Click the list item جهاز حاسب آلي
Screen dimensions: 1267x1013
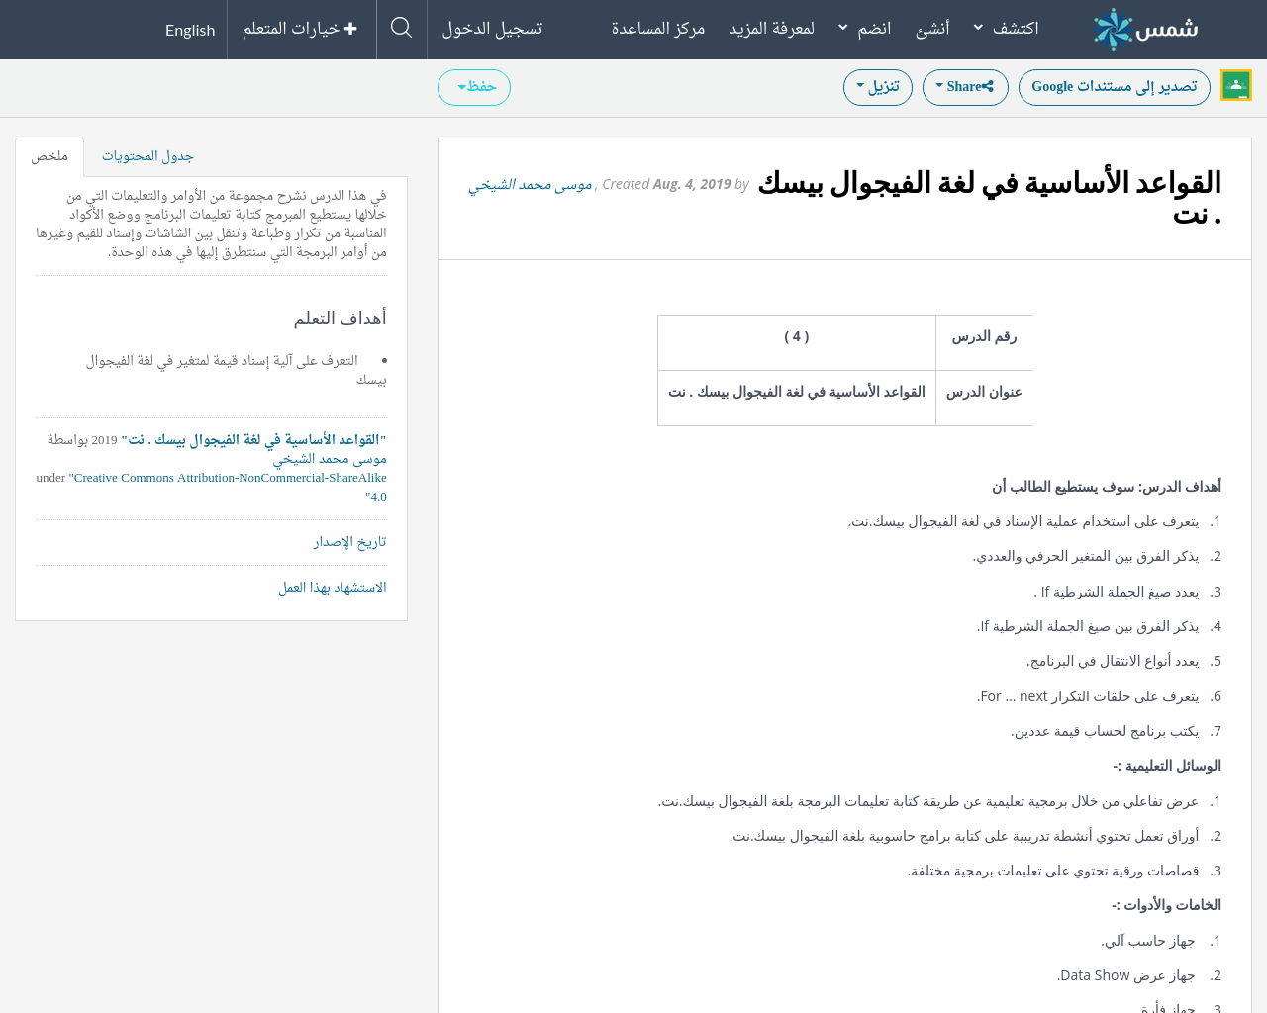pos(1148,941)
